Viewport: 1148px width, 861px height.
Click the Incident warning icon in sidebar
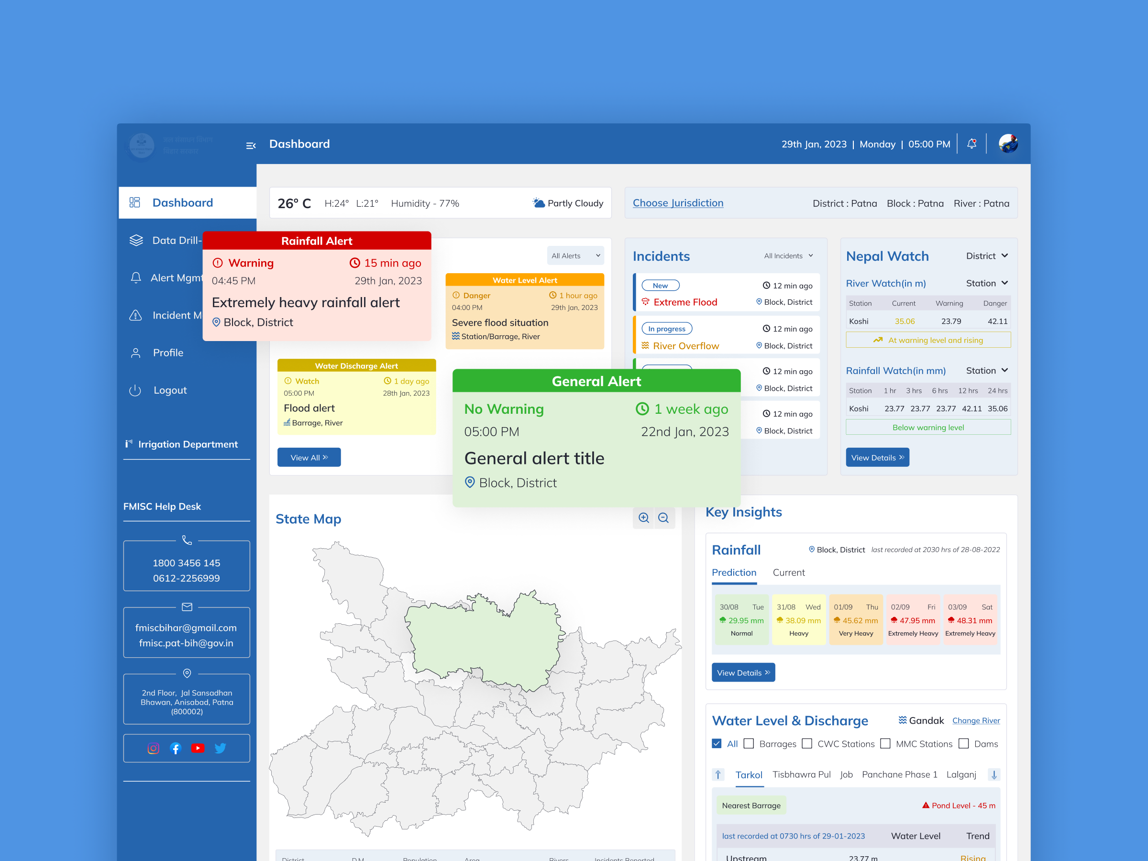pyautogui.click(x=135, y=315)
